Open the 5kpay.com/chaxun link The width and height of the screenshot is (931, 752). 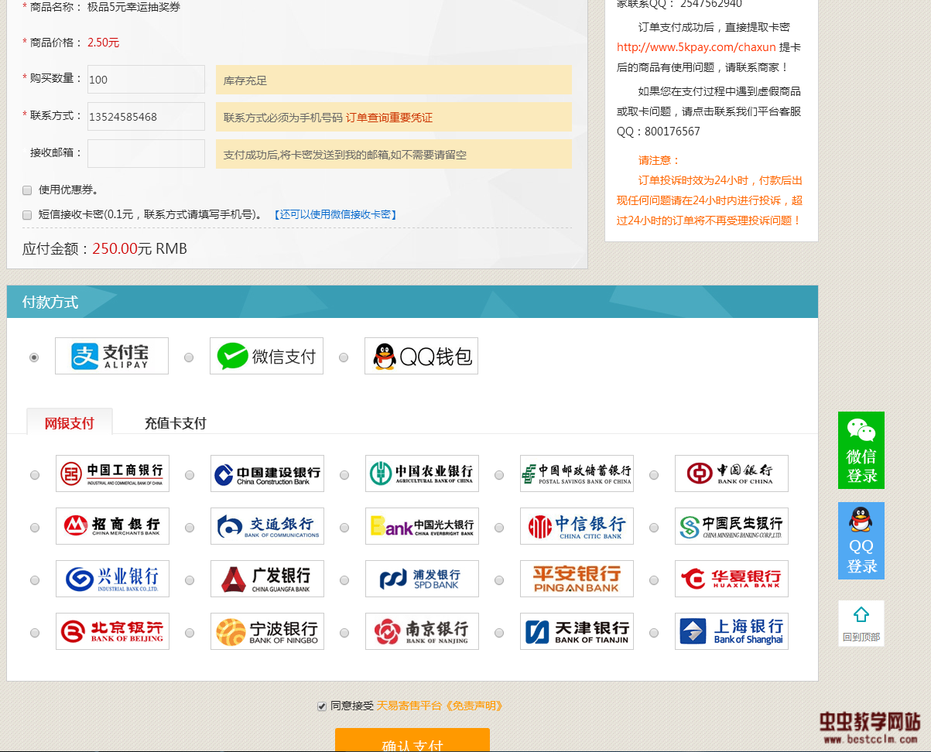pyautogui.click(x=697, y=47)
